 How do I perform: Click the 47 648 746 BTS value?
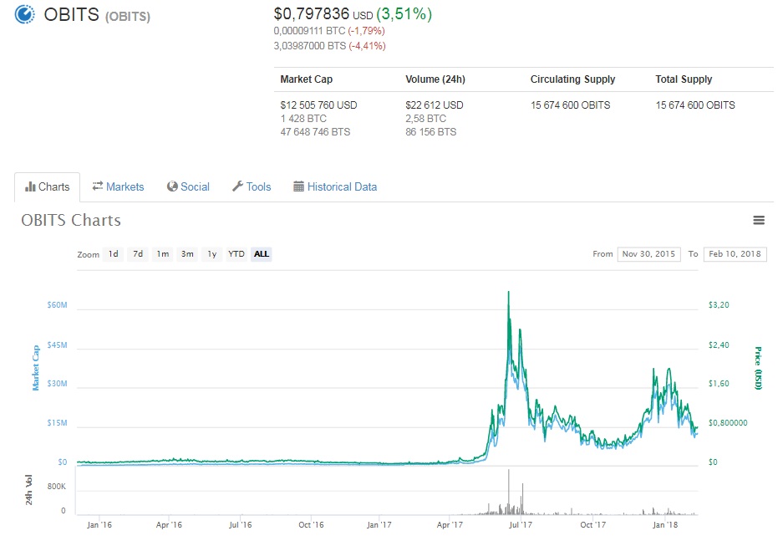tap(315, 132)
